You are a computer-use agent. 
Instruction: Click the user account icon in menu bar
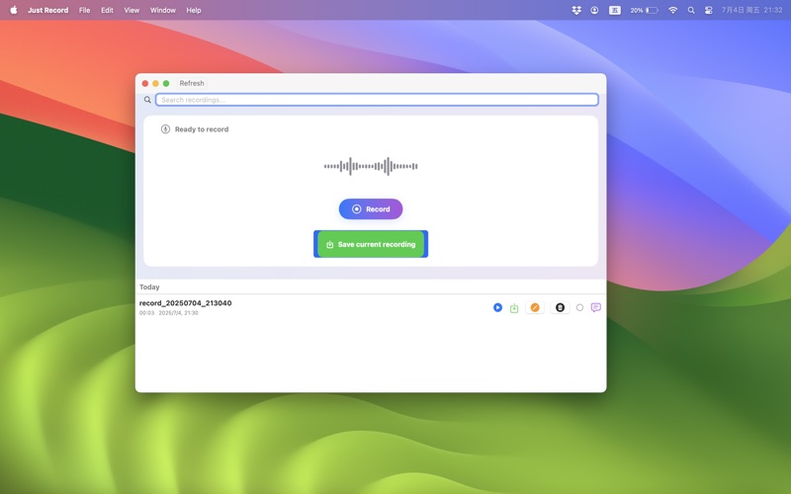click(x=594, y=10)
